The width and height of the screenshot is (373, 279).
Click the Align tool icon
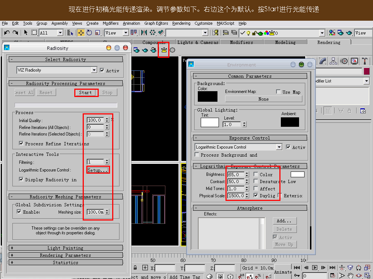161,32
